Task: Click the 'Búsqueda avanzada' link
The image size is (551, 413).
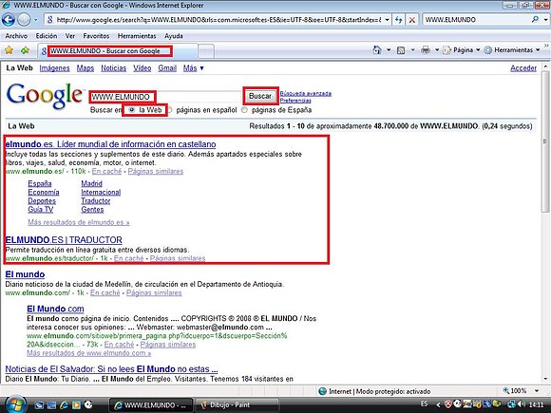Action: (306, 93)
